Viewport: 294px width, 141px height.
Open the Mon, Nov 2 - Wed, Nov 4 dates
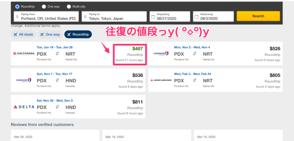[192, 47]
